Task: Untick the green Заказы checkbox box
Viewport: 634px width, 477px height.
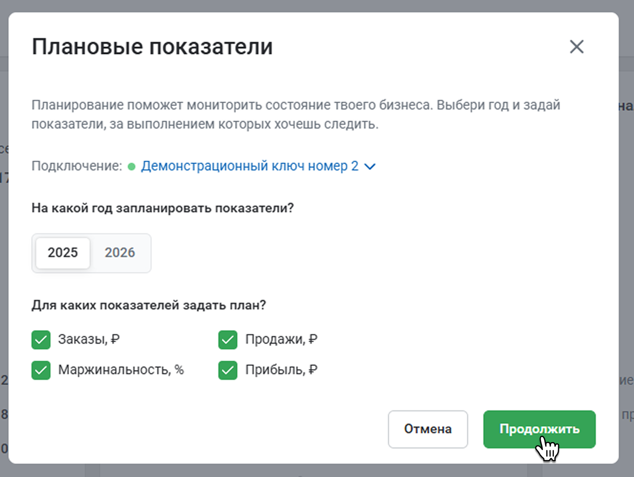Action: 41,340
